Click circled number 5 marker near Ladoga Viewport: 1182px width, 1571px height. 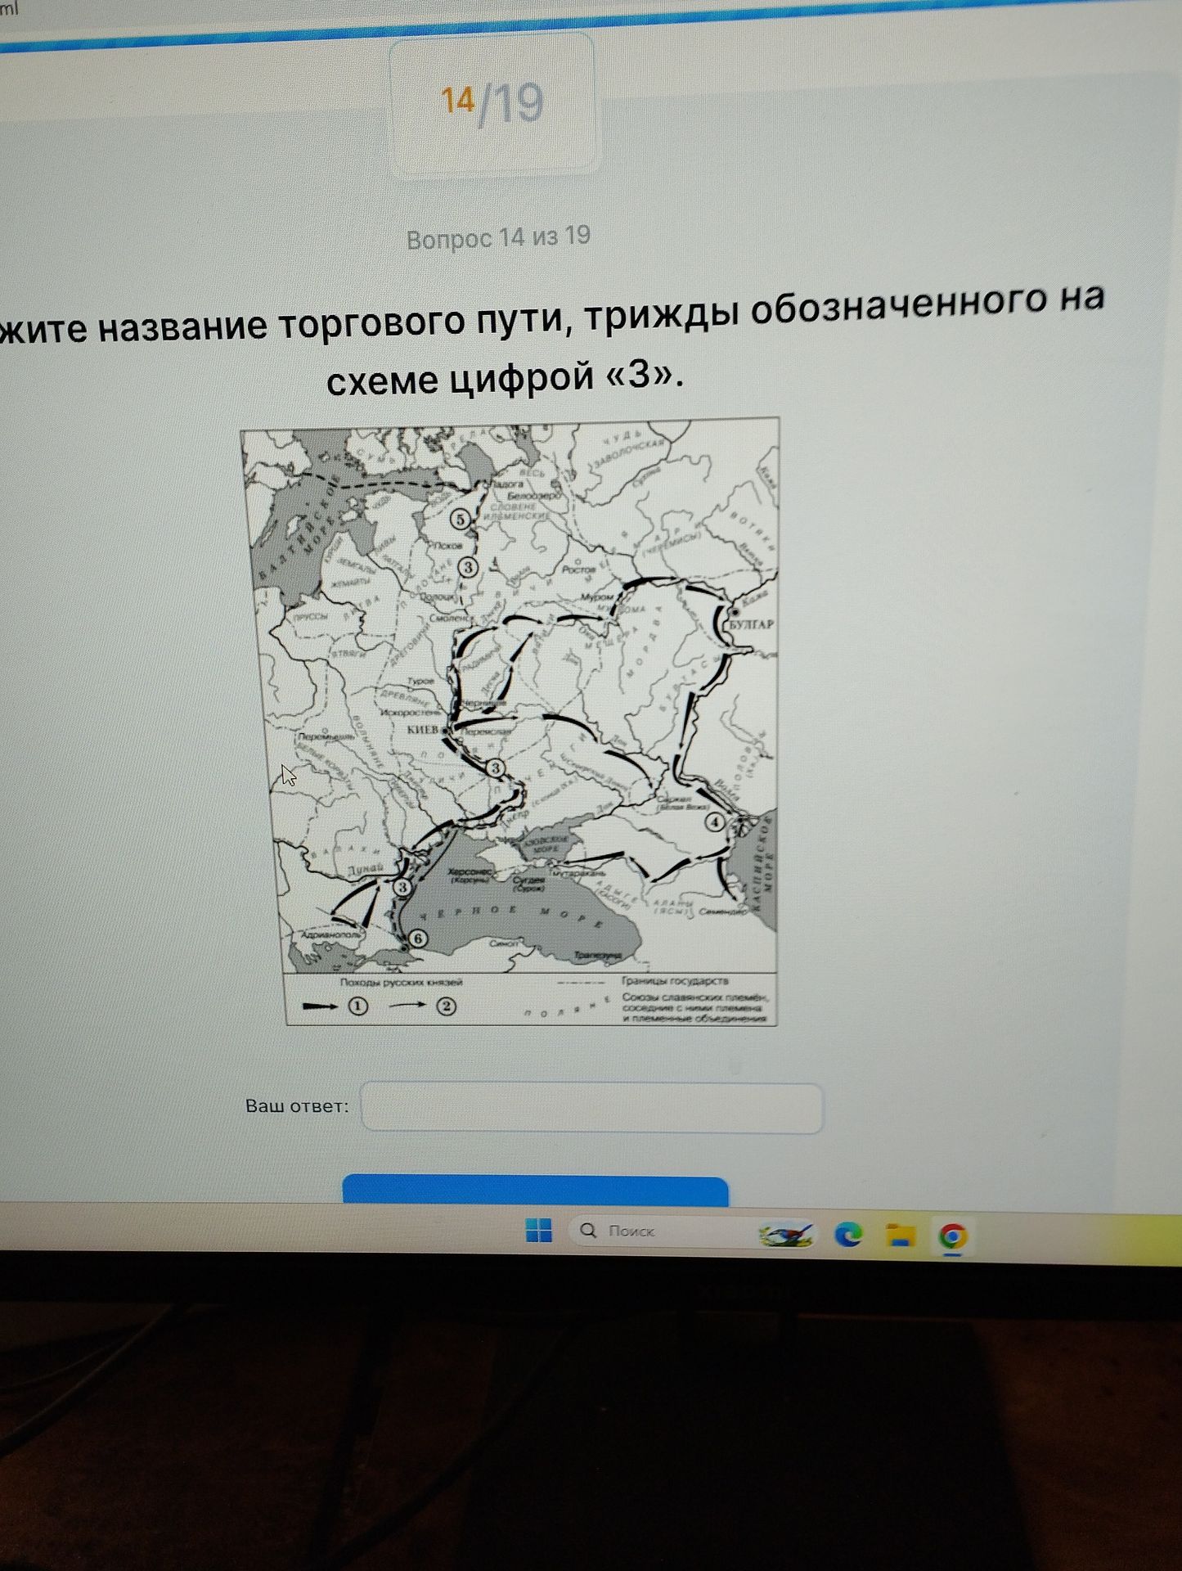[460, 520]
